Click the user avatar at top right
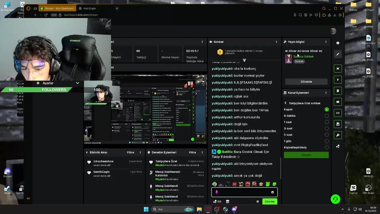This screenshot has height=214, width=380. pos(333,31)
